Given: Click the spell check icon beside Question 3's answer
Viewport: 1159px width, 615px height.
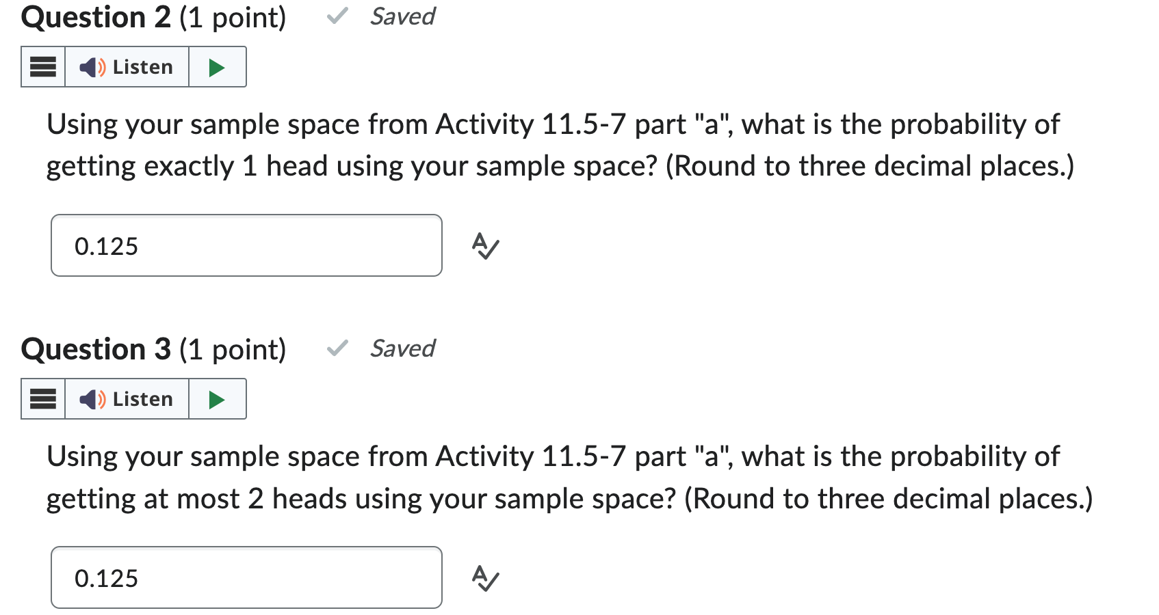Looking at the screenshot, I should click(x=486, y=578).
